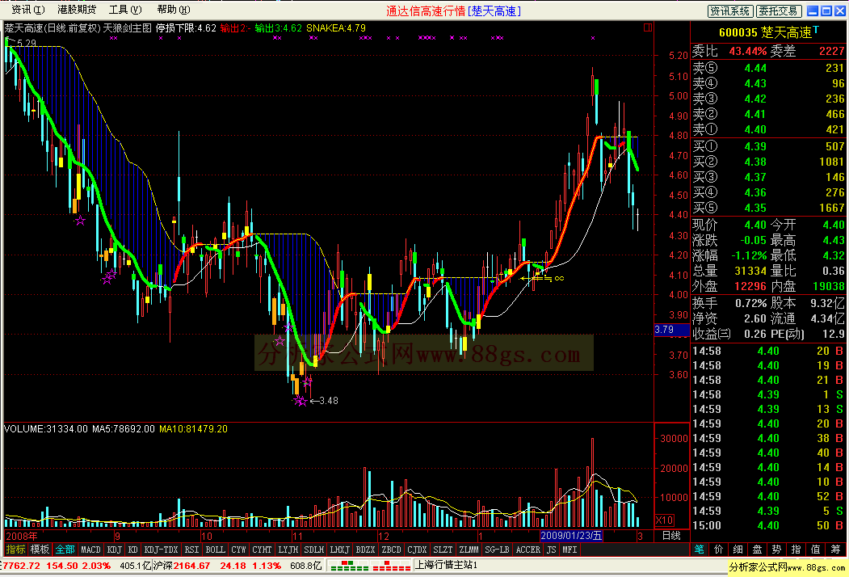Switch indicator to JS
The height and width of the screenshot is (577, 849).
551,550
